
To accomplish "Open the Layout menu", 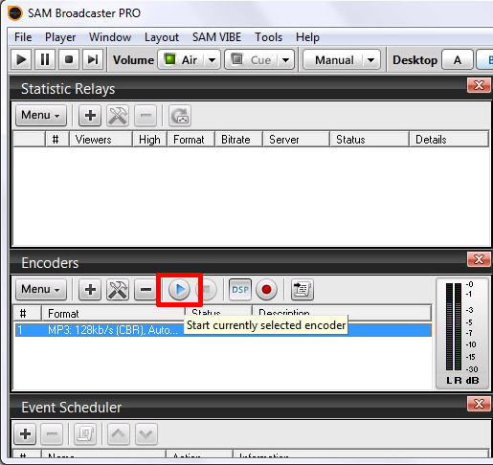I will (162, 37).
